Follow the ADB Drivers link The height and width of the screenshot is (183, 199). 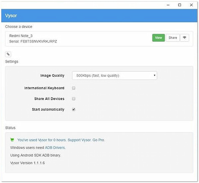[55, 147]
